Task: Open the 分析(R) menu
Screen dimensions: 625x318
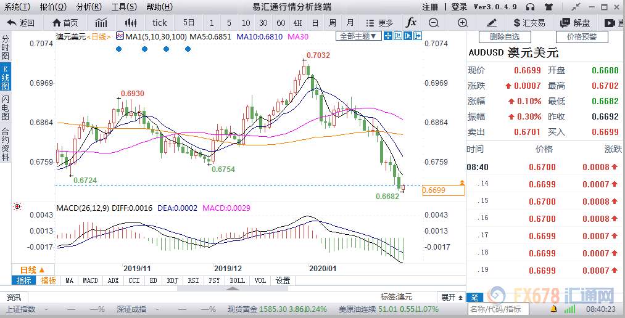Action: coord(89,7)
